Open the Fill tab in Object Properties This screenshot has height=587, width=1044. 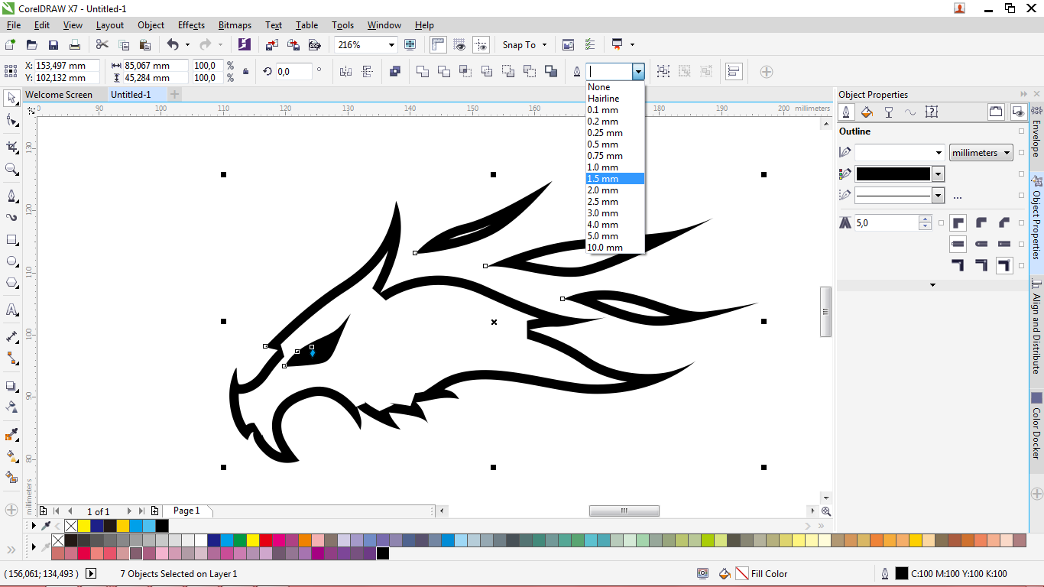point(867,112)
